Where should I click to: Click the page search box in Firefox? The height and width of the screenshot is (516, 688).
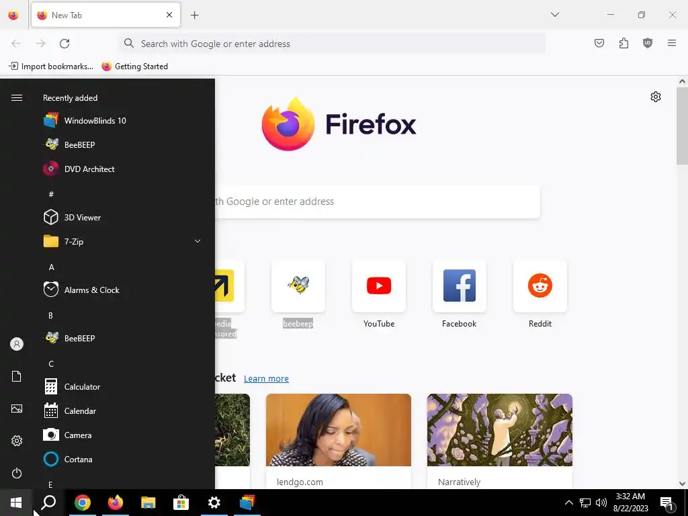tap(378, 202)
